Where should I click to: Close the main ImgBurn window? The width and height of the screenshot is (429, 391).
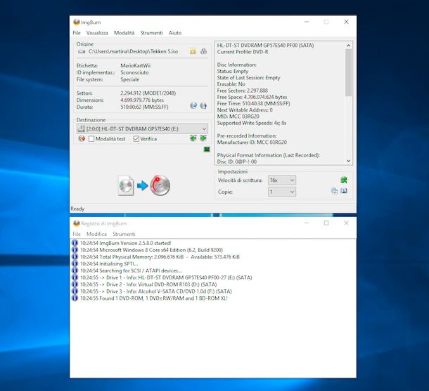[x=347, y=22]
